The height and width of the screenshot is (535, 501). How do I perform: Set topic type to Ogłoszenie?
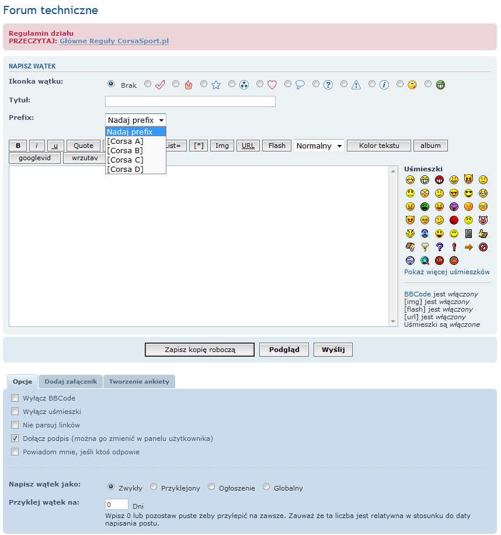point(211,487)
